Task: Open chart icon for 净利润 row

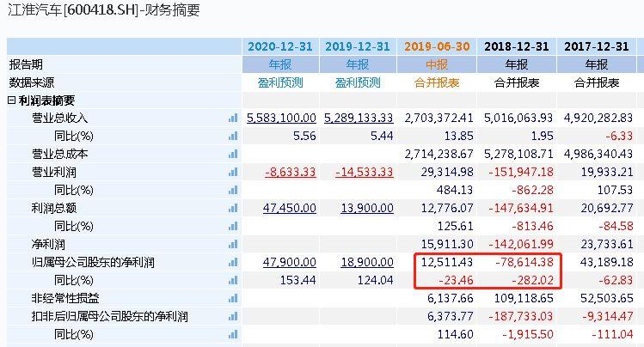Action: point(233,245)
